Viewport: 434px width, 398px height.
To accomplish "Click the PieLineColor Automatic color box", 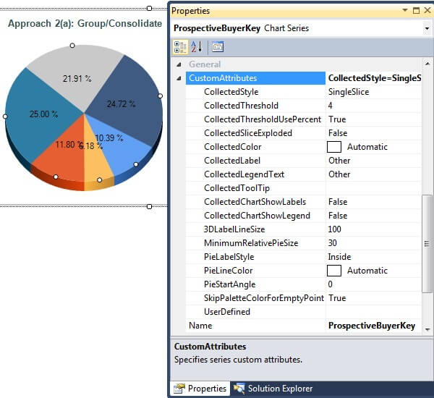I will pos(333,271).
